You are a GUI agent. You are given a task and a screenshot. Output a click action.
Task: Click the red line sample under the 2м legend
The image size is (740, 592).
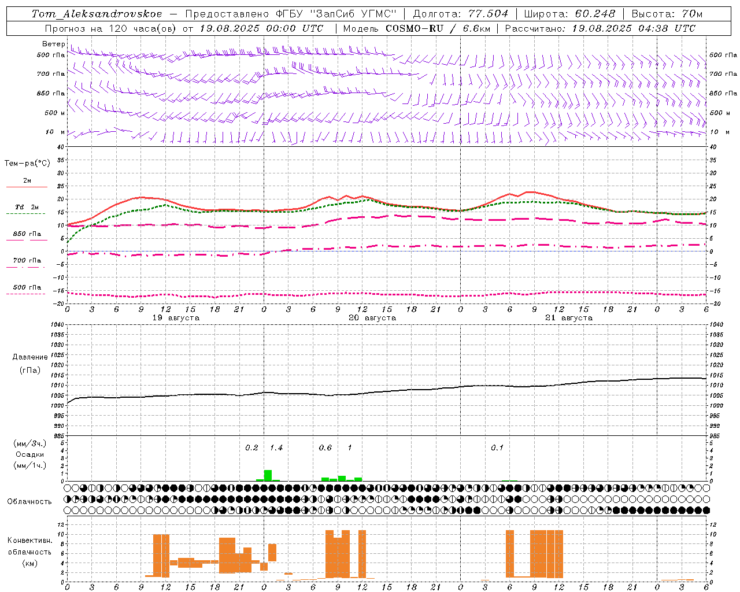[27, 187]
